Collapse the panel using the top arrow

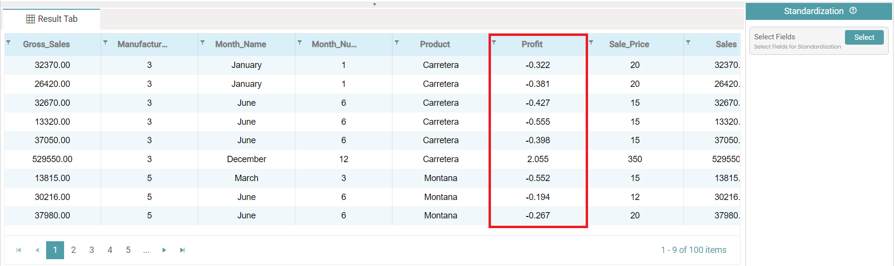coord(374,4)
